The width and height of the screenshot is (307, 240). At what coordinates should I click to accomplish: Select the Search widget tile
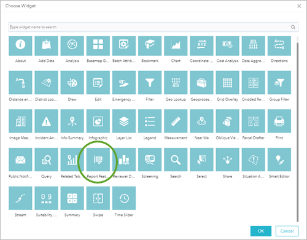click(x=176, y=160)
